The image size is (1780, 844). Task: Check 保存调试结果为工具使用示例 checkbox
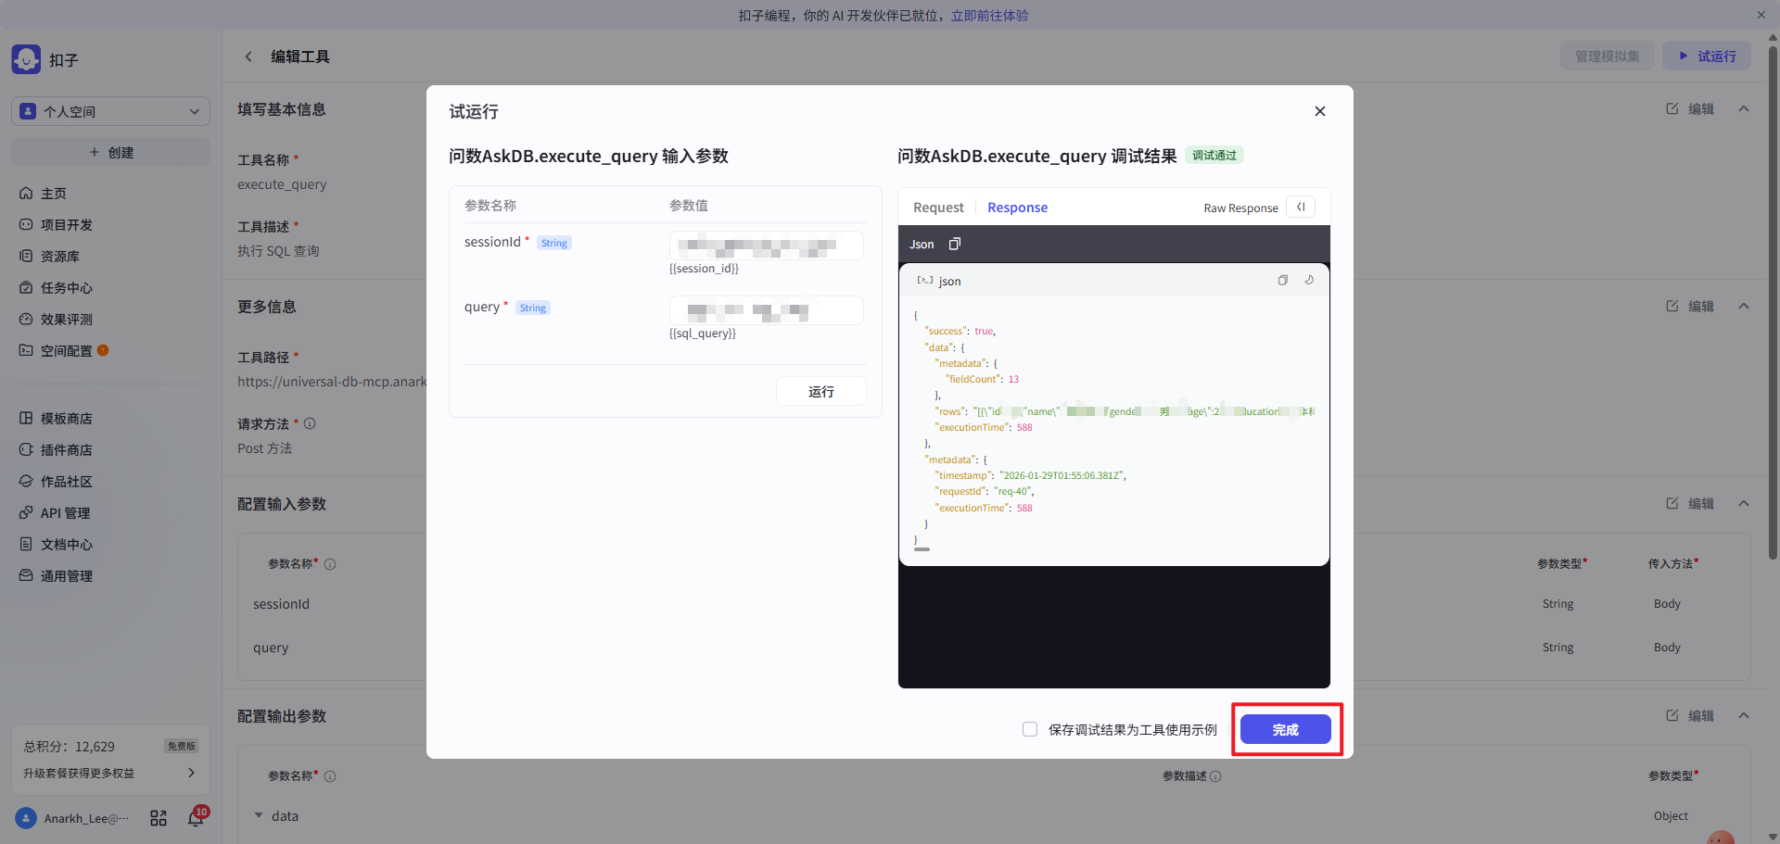pyautogui.click(x=1030, y=729)
